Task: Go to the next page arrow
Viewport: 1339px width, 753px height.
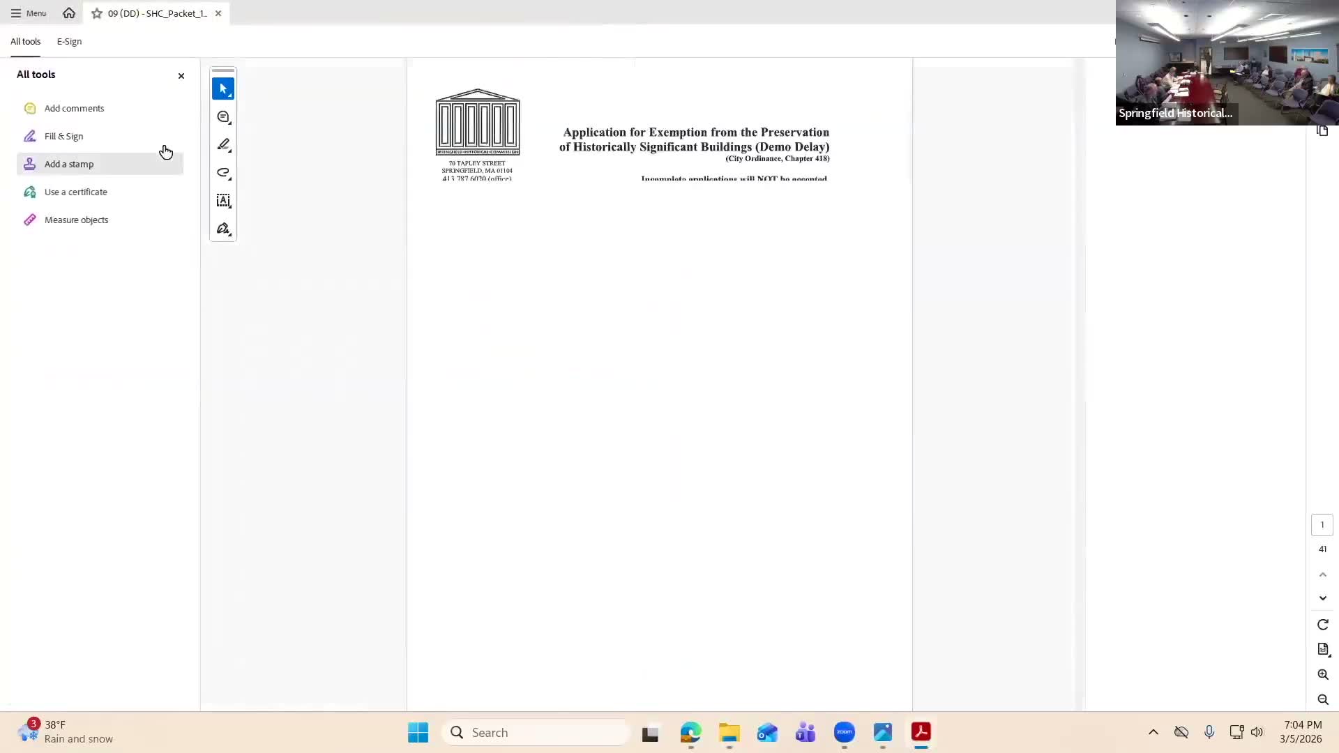Action: coord(1322,598)
